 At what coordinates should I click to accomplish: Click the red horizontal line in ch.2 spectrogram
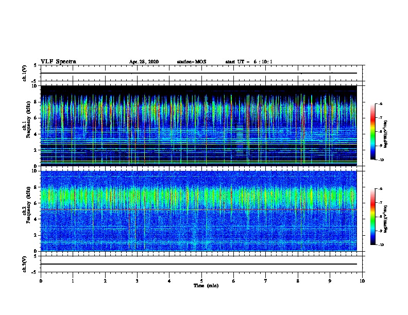coord(199,209)
